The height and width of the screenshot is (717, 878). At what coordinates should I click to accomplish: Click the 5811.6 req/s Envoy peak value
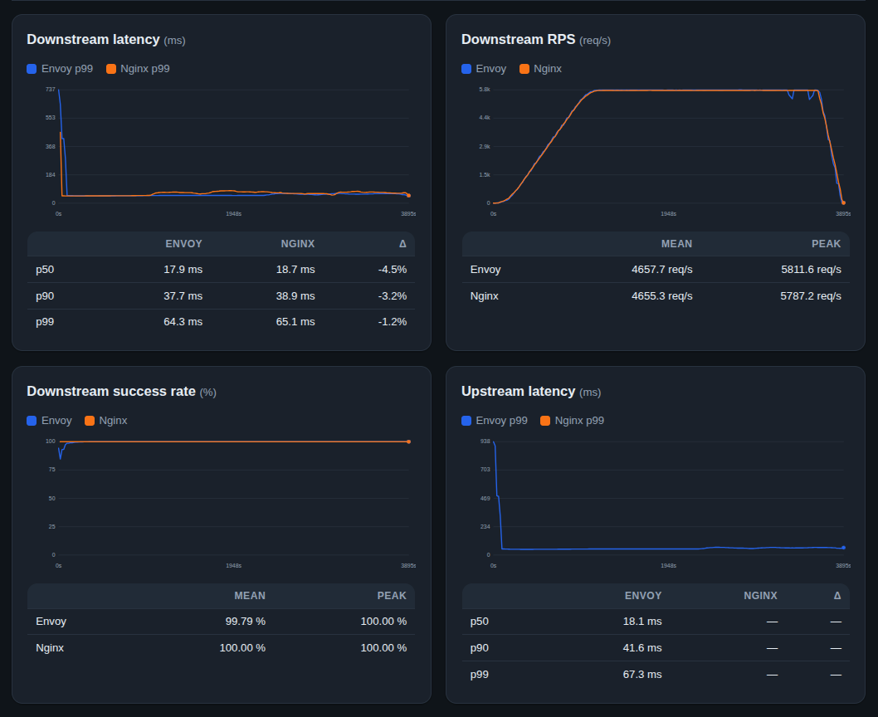click(x=812, y=270)
